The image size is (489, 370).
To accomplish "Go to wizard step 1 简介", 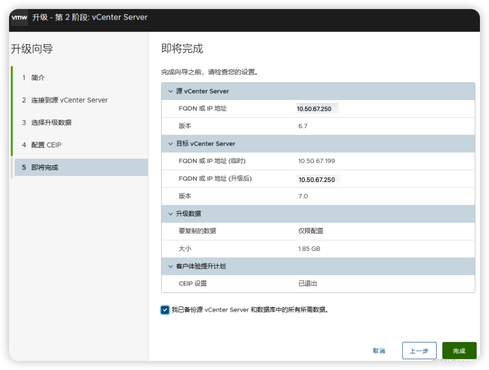I will point(81,77).
